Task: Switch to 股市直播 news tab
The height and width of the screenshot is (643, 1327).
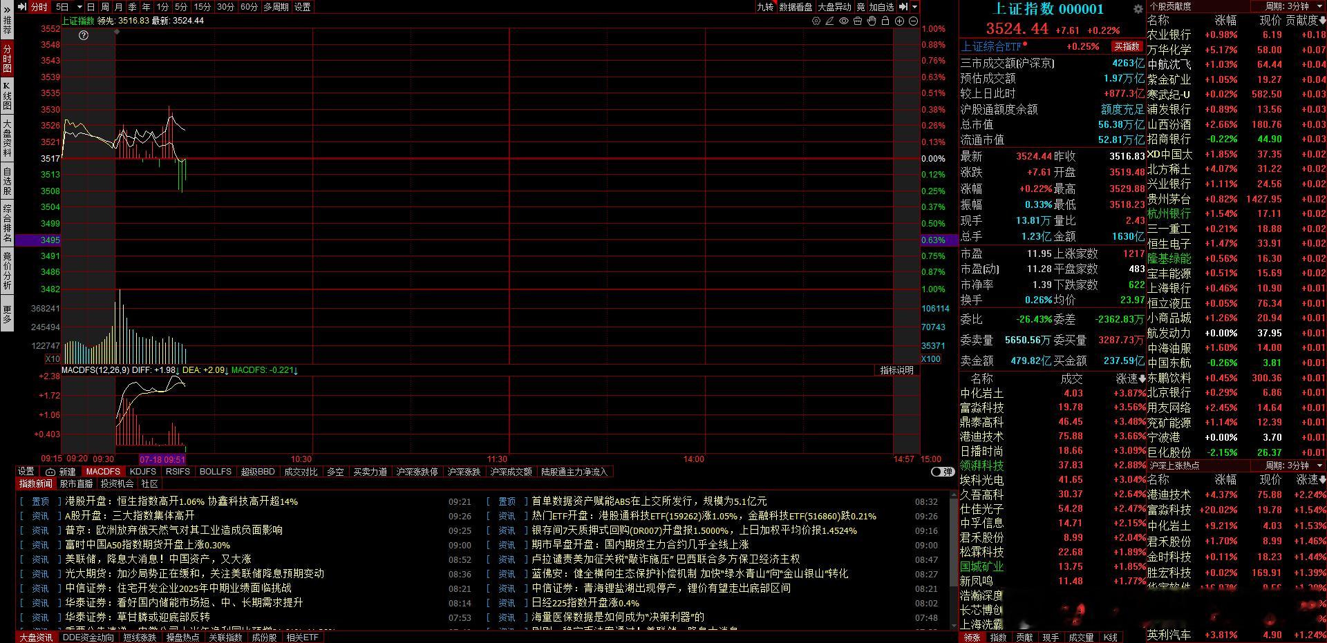Action: [76, 484]
